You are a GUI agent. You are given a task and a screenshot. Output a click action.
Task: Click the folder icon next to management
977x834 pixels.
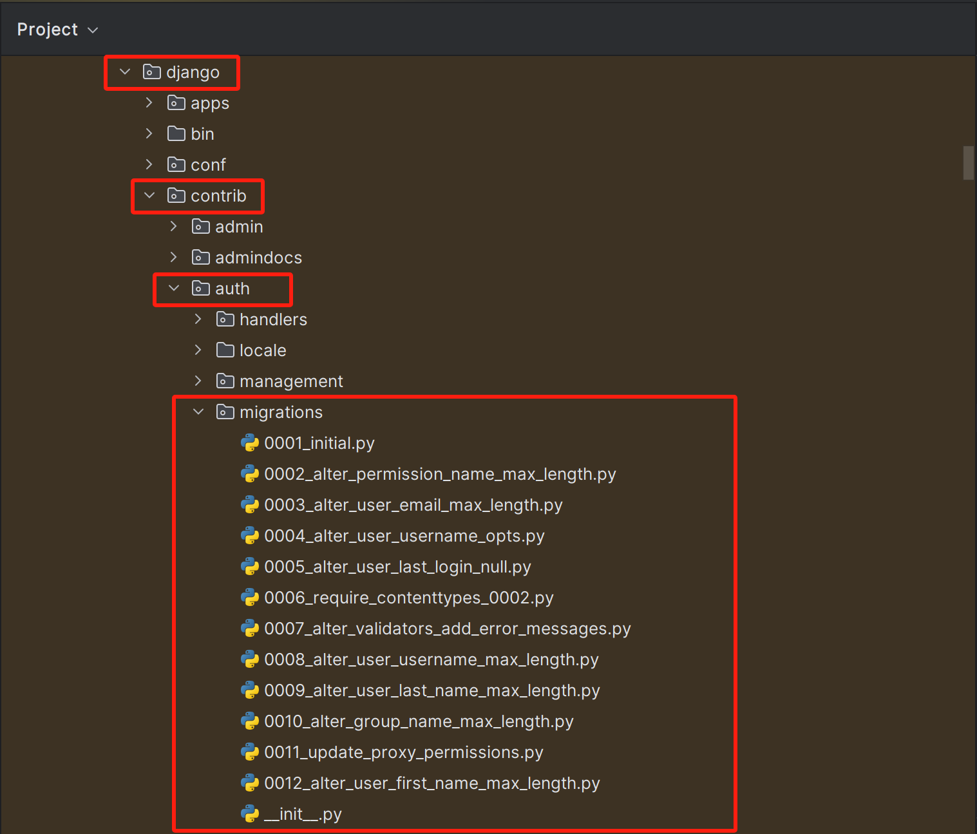click(225, 381)
